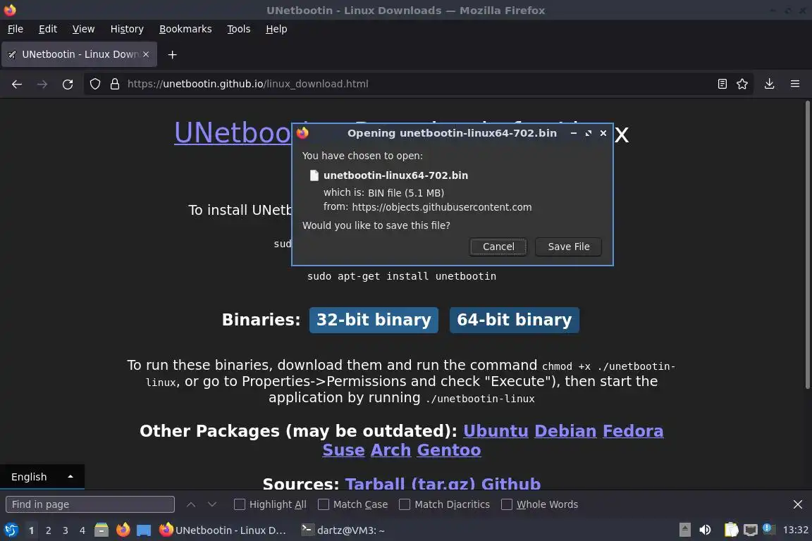Click the page vertical scrollbar

pos(807,244)
